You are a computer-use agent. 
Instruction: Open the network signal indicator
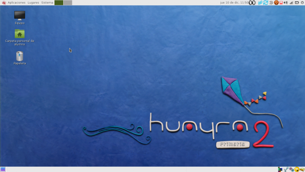(x=291, y=3)
